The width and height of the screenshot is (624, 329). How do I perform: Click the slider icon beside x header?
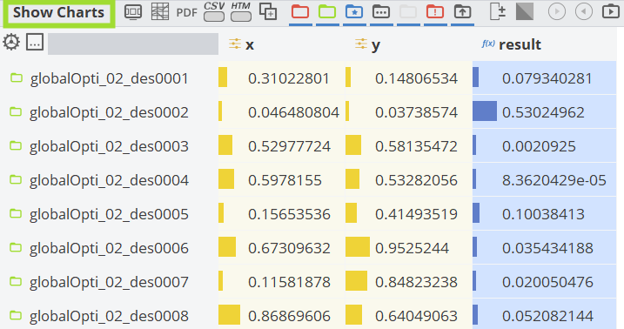[235, 44]
